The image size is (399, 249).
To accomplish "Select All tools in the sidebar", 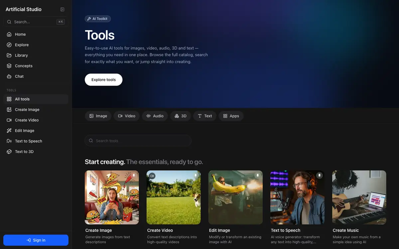I will coord(36,99).
